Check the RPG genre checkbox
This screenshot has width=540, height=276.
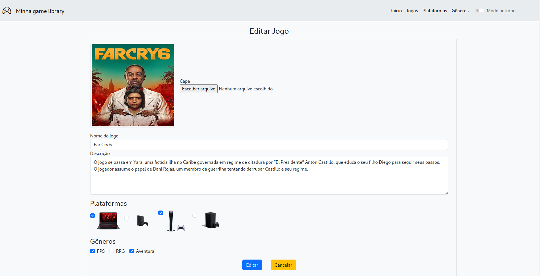[x=112, y=251]
